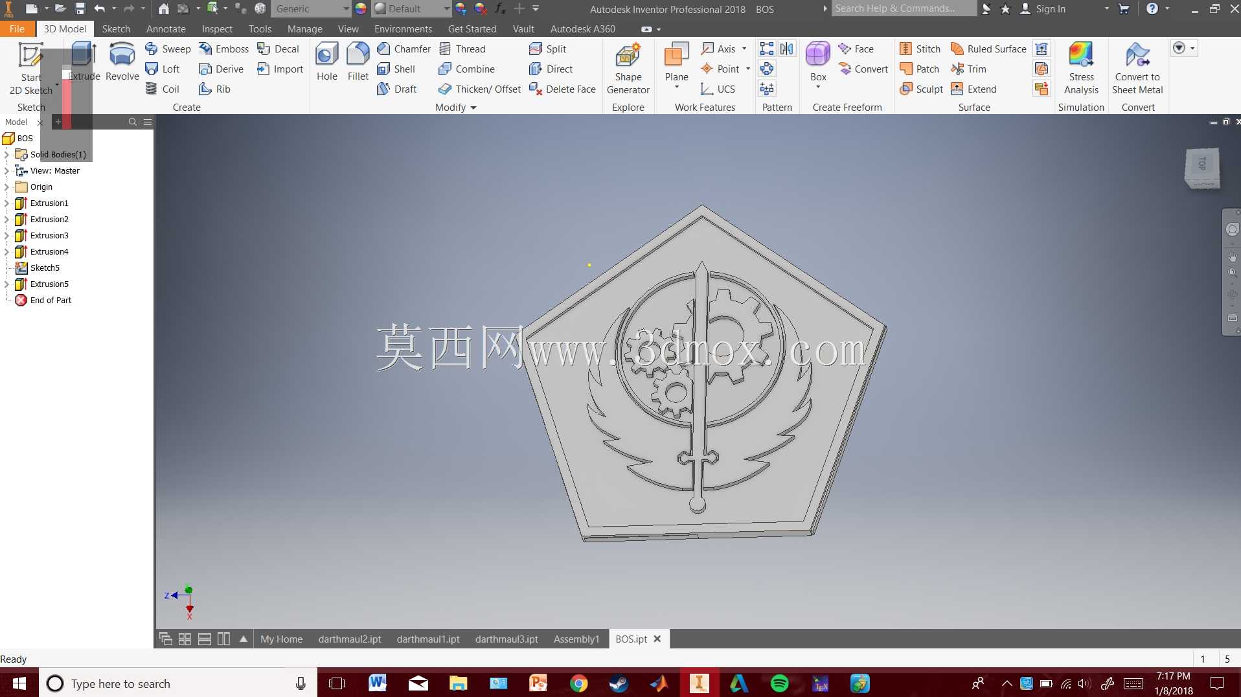
Task: Select the Direct edit tool
Action: [551, 69]
